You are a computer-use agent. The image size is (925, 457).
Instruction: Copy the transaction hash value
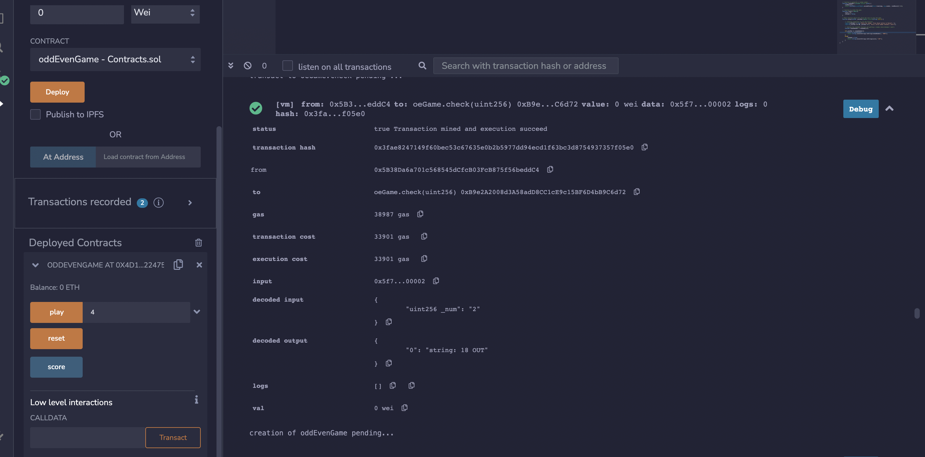coord(645,147)
